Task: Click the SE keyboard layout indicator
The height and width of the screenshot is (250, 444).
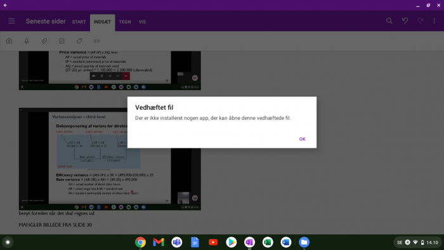Action: pyautogui.click(x=400, y=242)
